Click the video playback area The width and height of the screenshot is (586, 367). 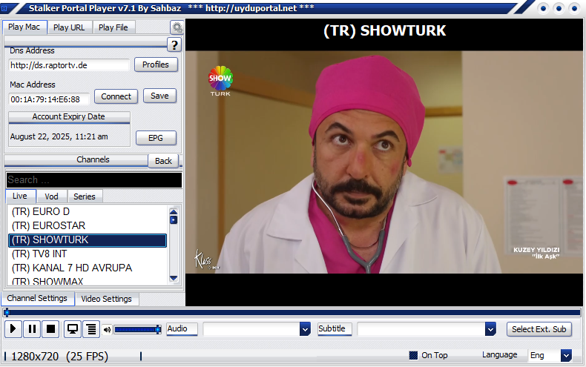(x=383, y=162)
